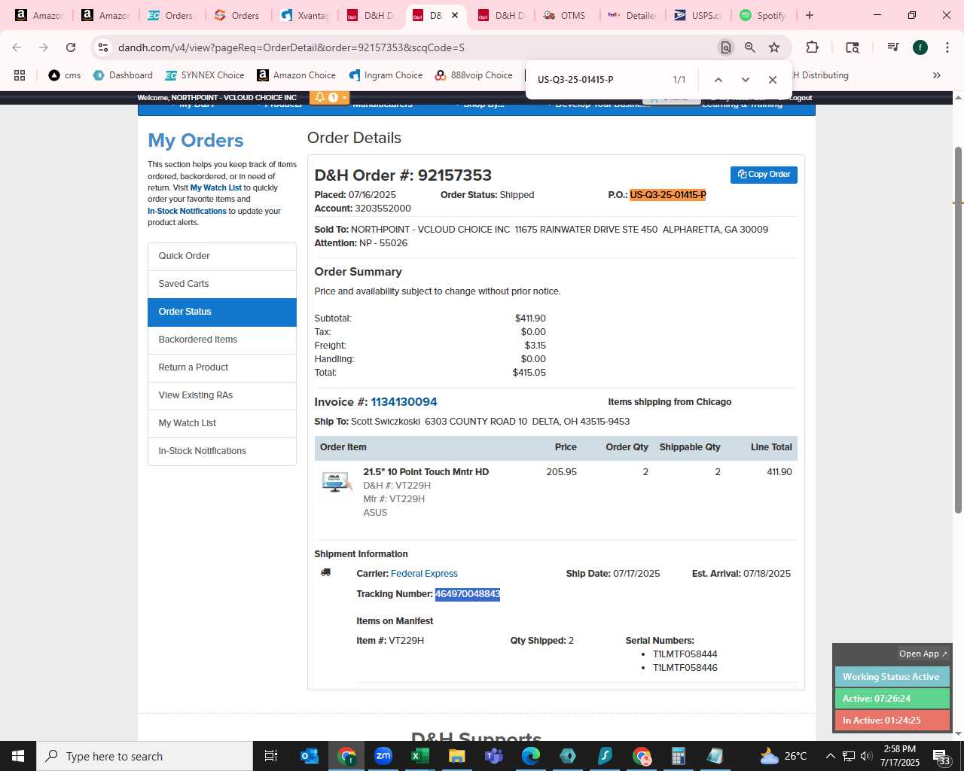The image size is (964, 771).
Task: Click the Copy Order button
Action: pos(764,175)
